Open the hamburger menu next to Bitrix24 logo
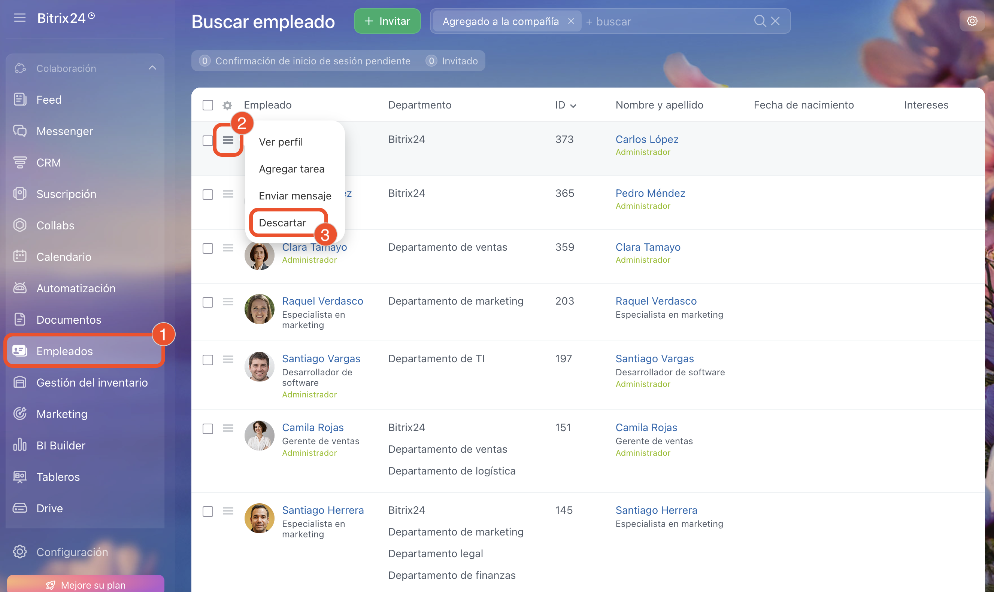 coord(19,18)
